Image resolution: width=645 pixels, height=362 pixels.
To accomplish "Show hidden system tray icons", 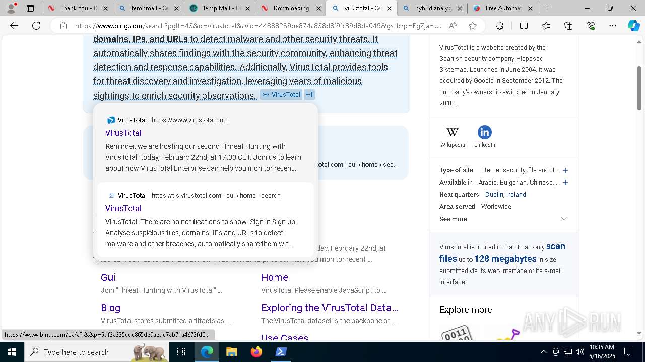I will (x=543, y=352).
